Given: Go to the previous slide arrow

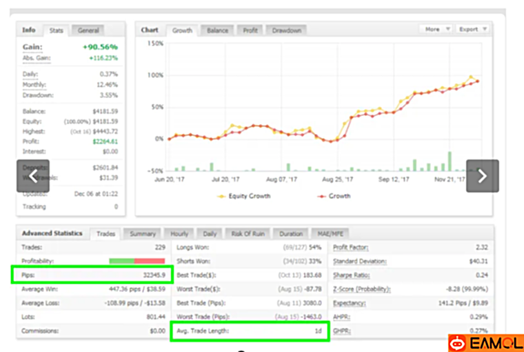Looking at the screenshot, I should [33, 176].
